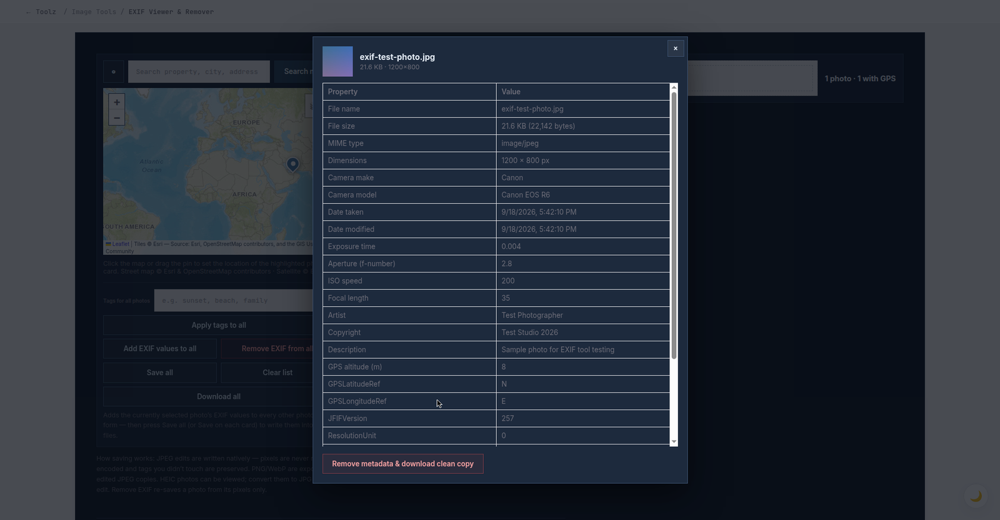Click the tags for all photos input

[234, 301]
